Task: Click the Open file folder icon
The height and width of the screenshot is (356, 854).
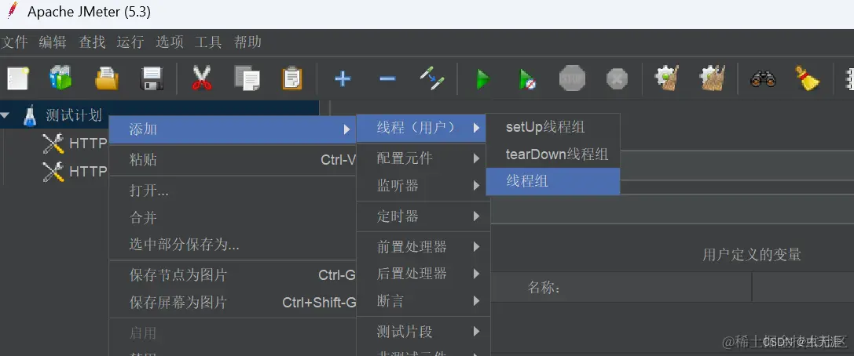Action: (x=107, y=79)
